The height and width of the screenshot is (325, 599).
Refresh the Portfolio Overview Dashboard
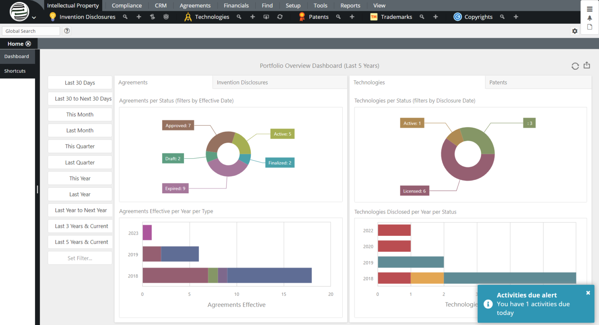(x=575, y=66)
